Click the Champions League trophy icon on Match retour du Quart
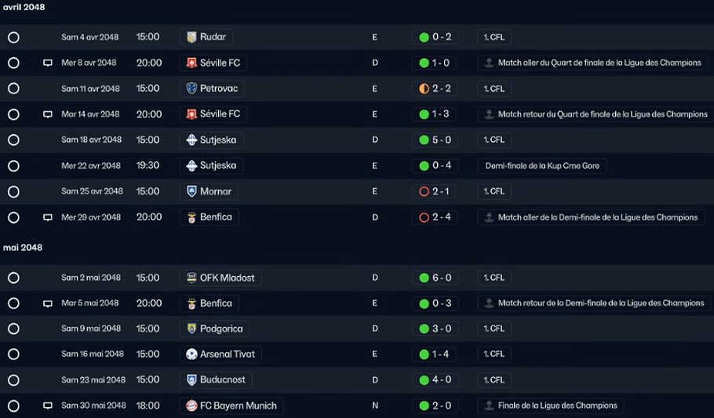Viewport: 714px width, 418px height. click(489, 114)
